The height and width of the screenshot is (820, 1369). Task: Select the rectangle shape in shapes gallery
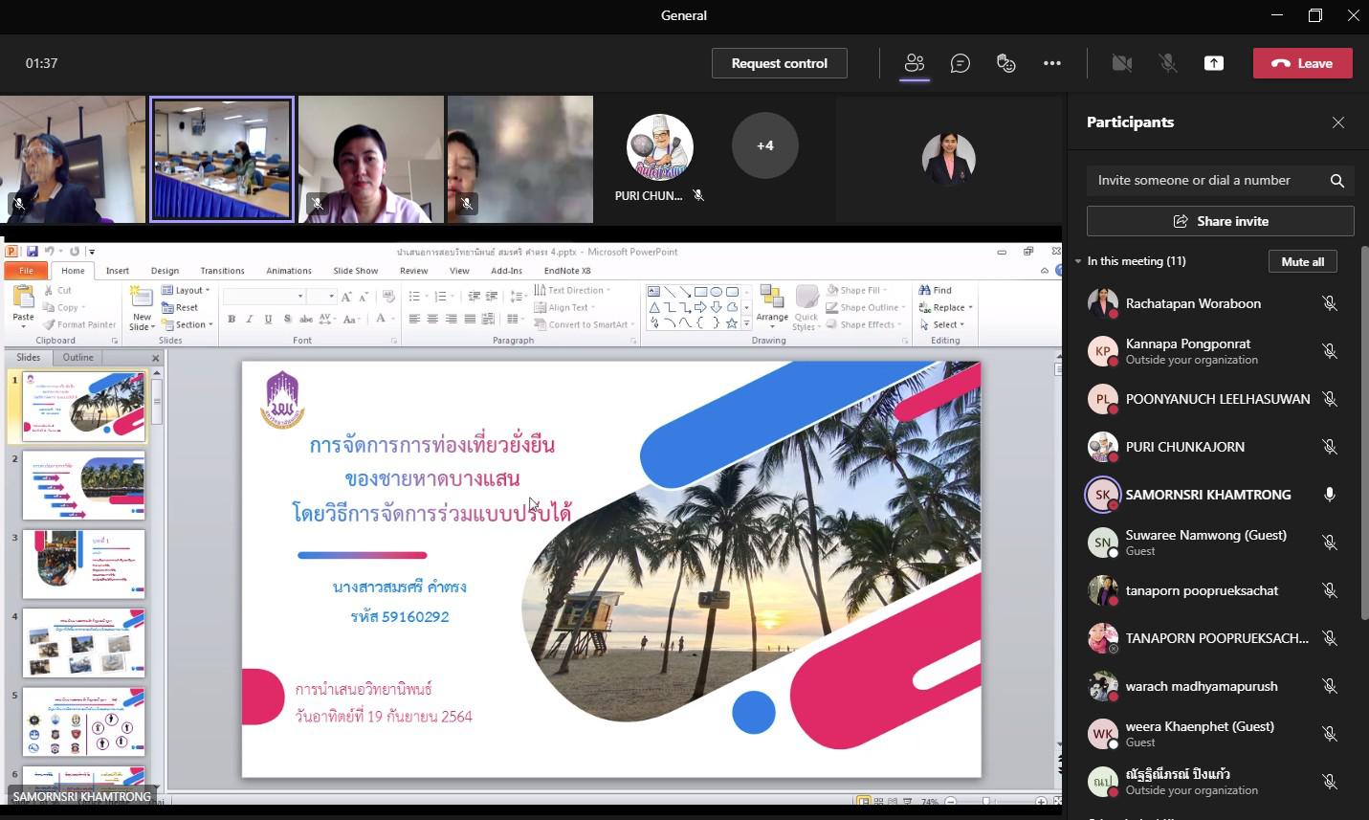click(x=701, y=292)
